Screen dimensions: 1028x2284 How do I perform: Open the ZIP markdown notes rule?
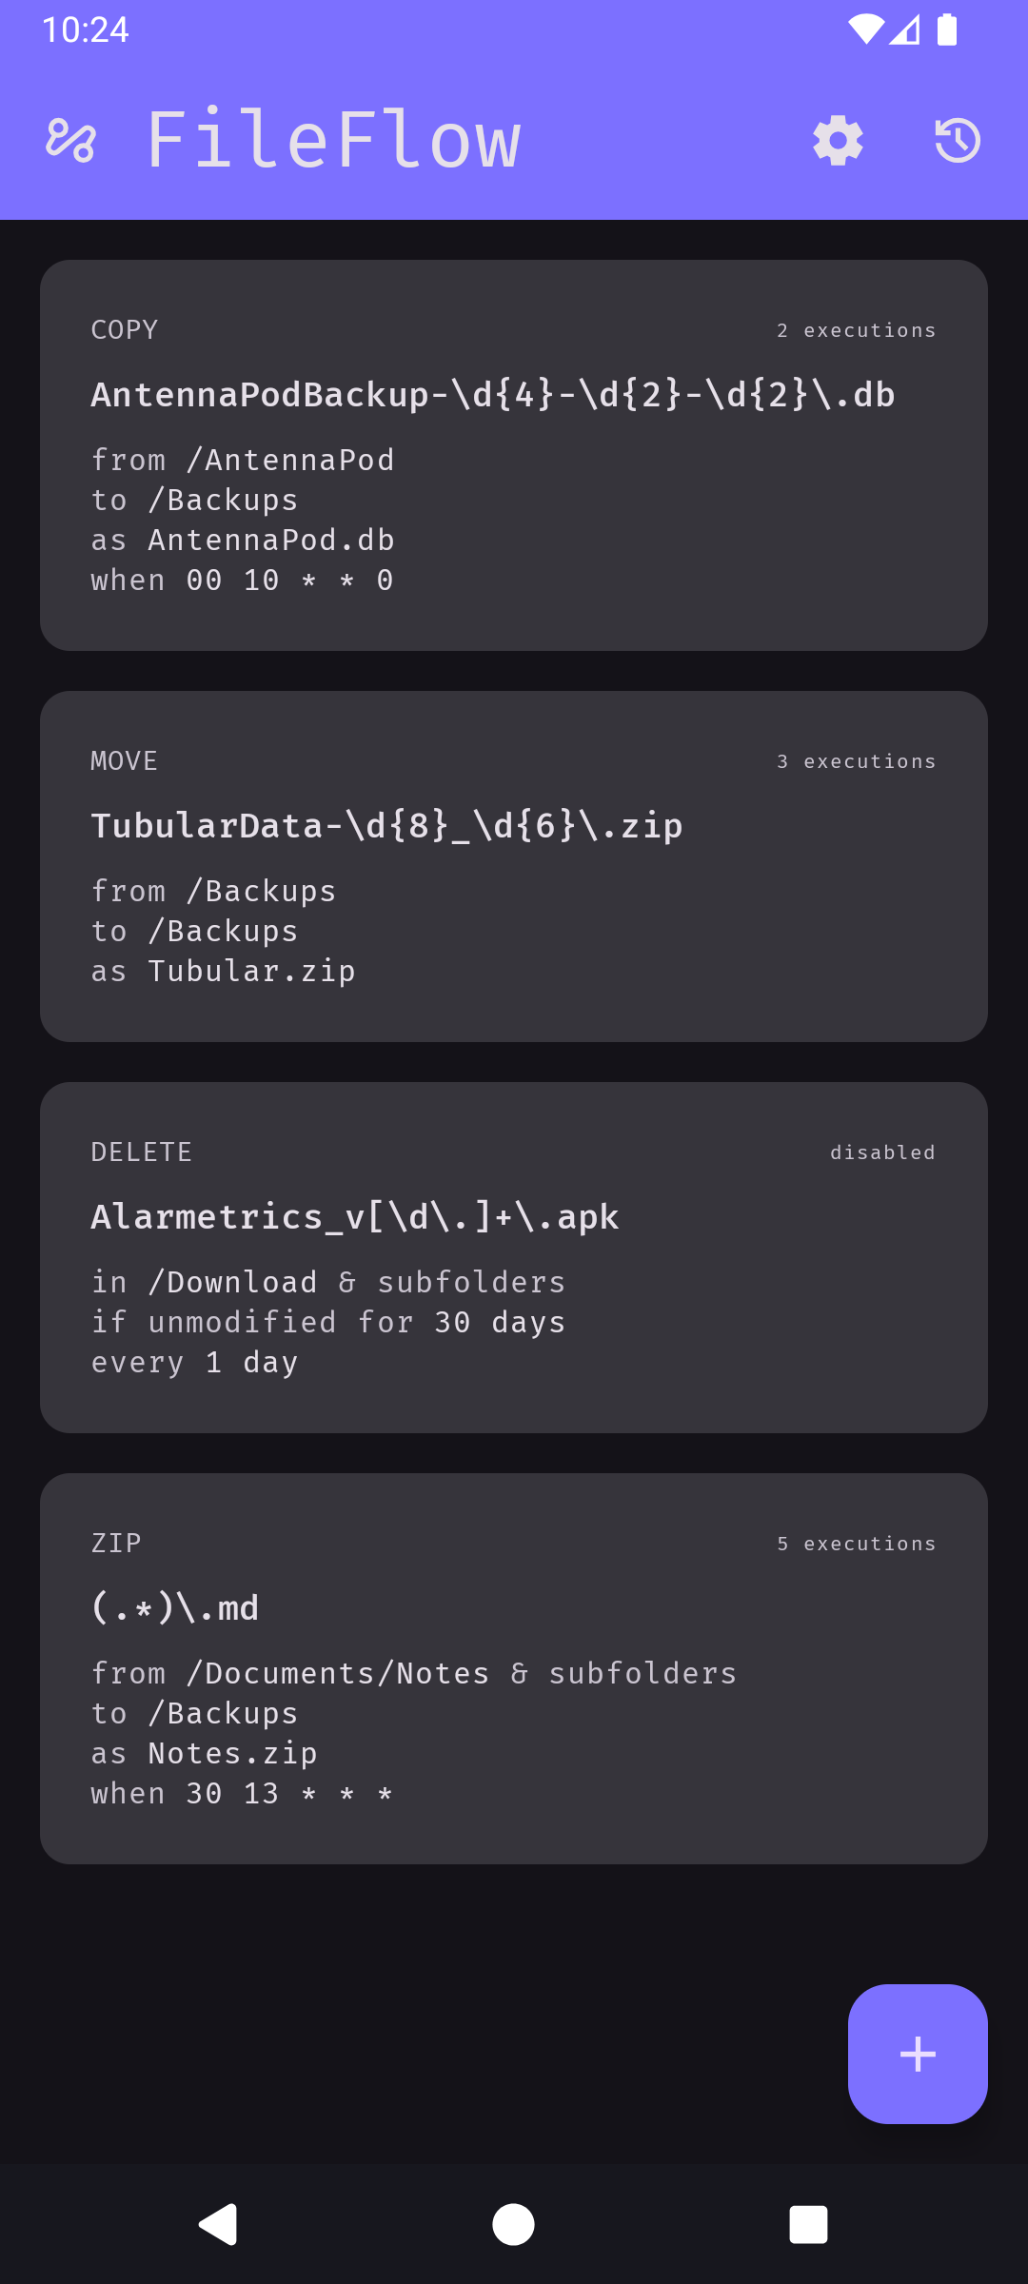click(x=514, y=1667)
